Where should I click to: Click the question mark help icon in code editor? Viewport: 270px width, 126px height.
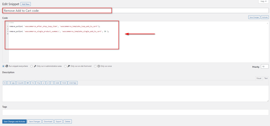267,24
